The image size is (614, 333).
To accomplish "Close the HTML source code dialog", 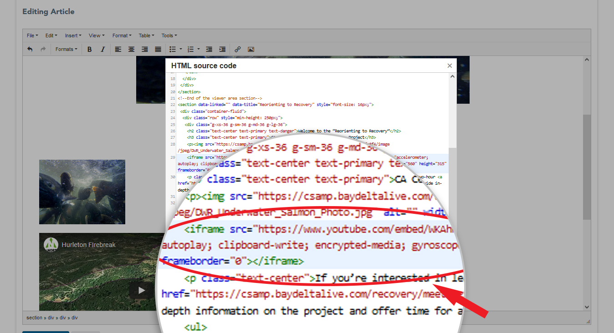I will tap(450, 66).
